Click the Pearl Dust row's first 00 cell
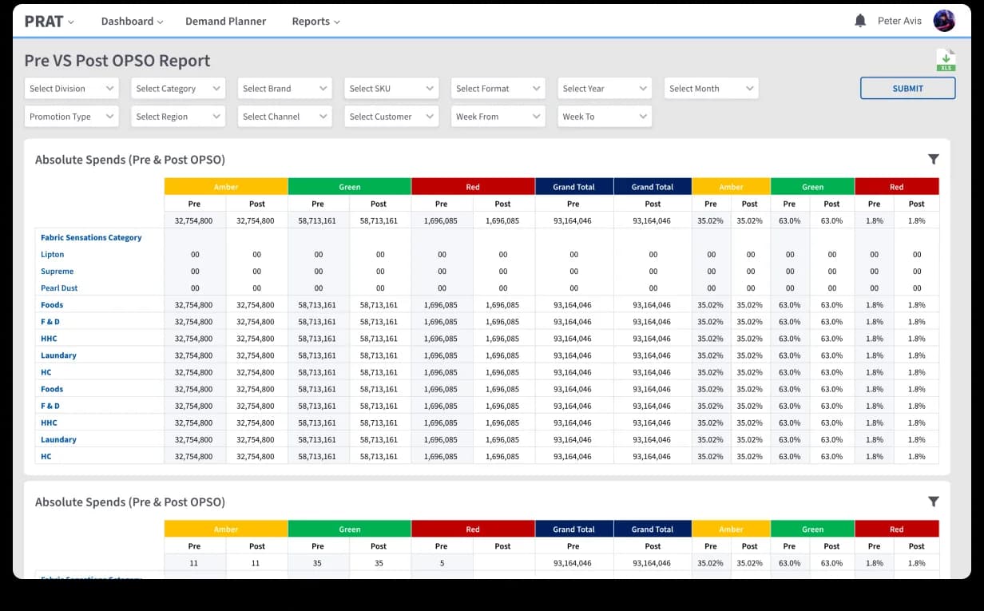 pyautogui.click(x=195, y=288)
